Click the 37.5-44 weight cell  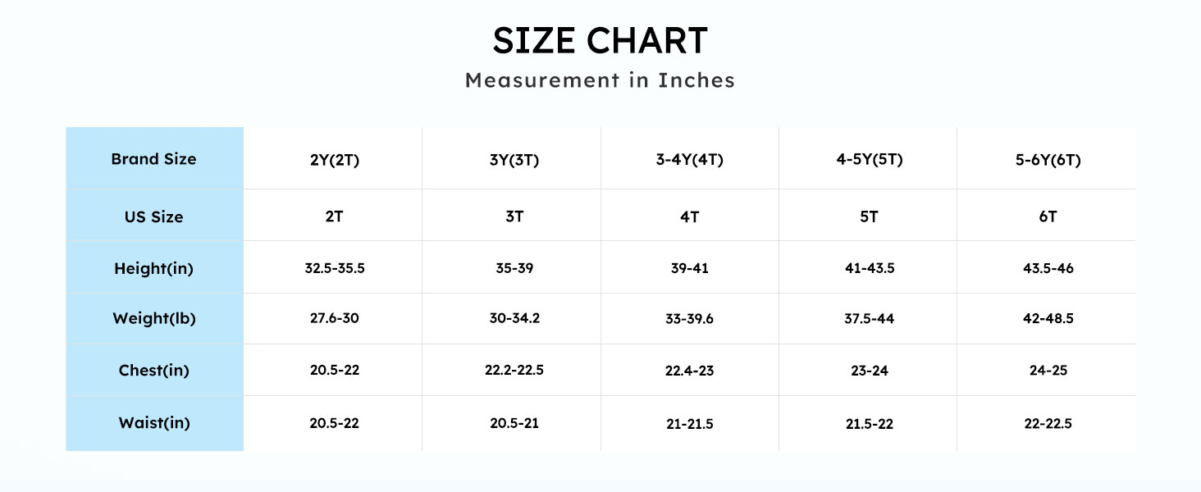click(870, 318)
